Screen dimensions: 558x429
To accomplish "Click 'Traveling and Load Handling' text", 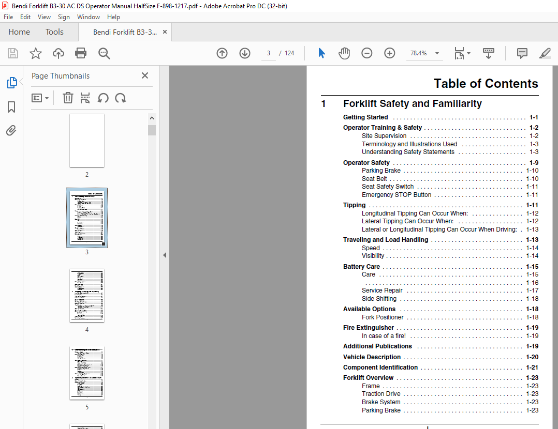I will pos(386,240).
